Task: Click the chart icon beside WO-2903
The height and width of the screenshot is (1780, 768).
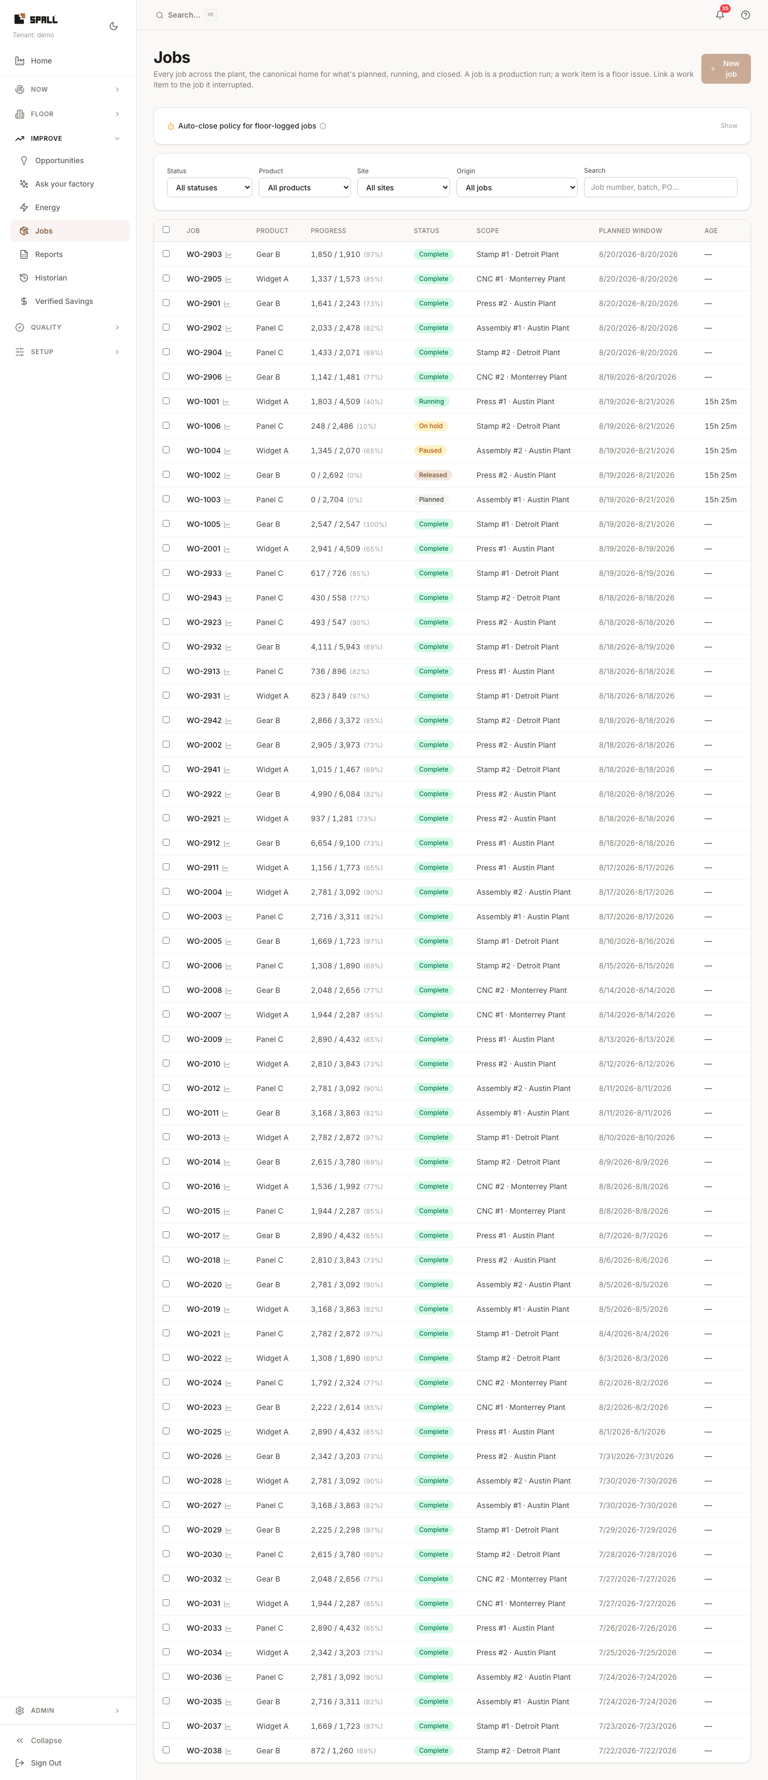Action: coord(229,255)
